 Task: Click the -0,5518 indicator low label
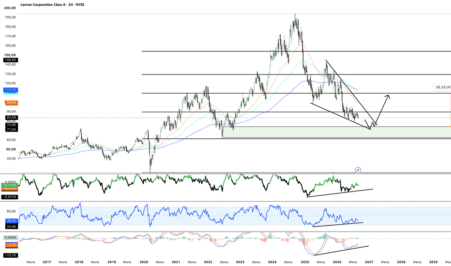point(10,197)
